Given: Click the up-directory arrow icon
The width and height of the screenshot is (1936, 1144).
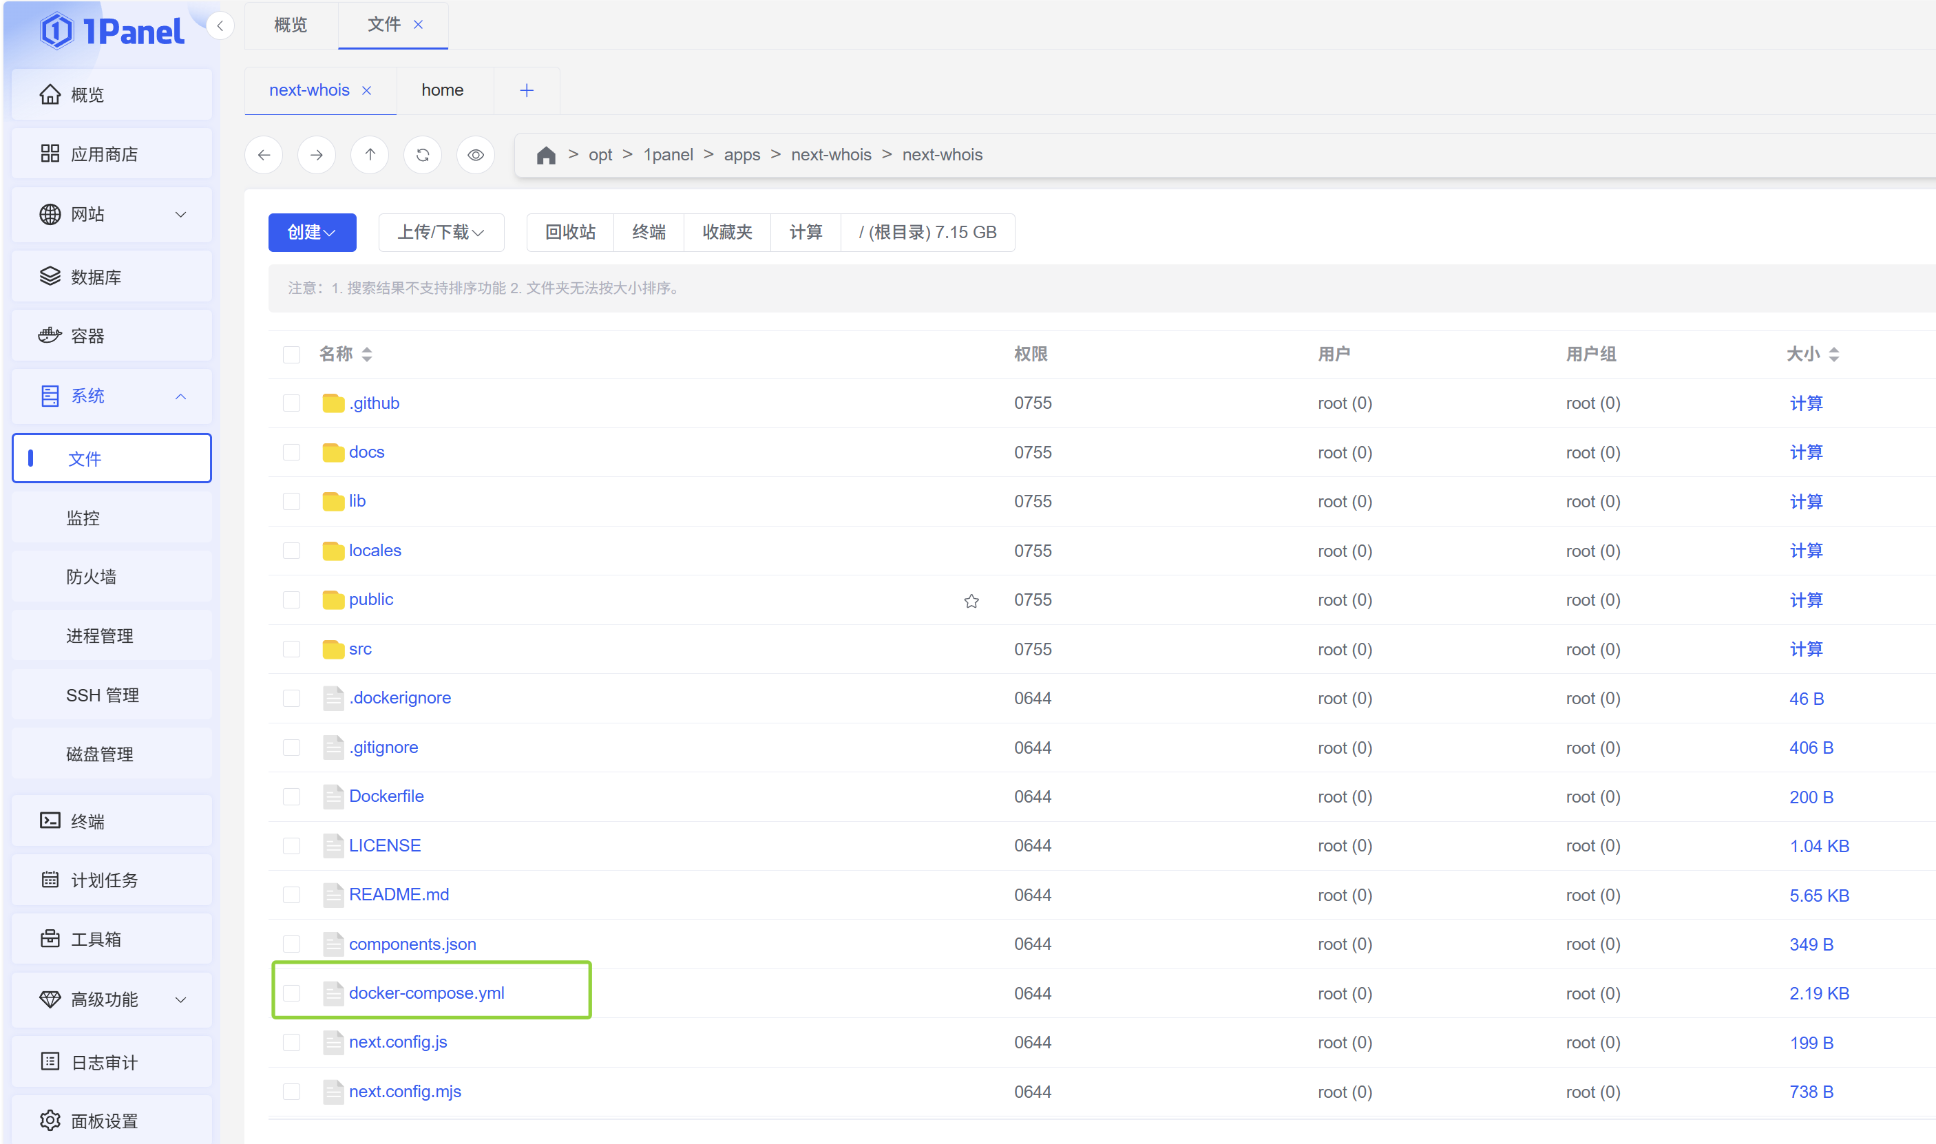Looking at the screenshot, I should click(x=370, y=155).
